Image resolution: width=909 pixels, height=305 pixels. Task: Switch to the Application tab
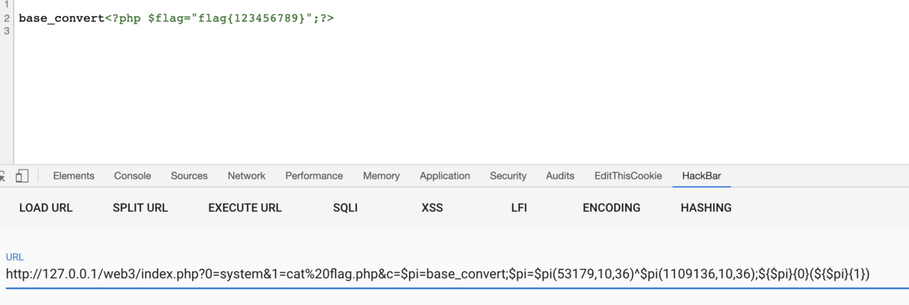point(445,176)
